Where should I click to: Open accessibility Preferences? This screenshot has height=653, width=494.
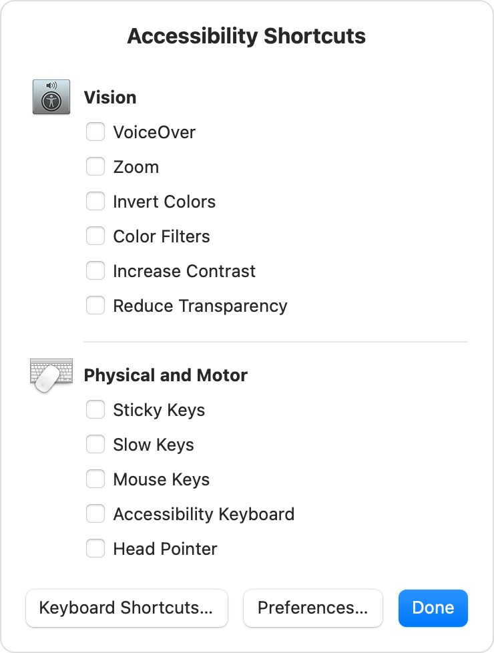[312, 608]
